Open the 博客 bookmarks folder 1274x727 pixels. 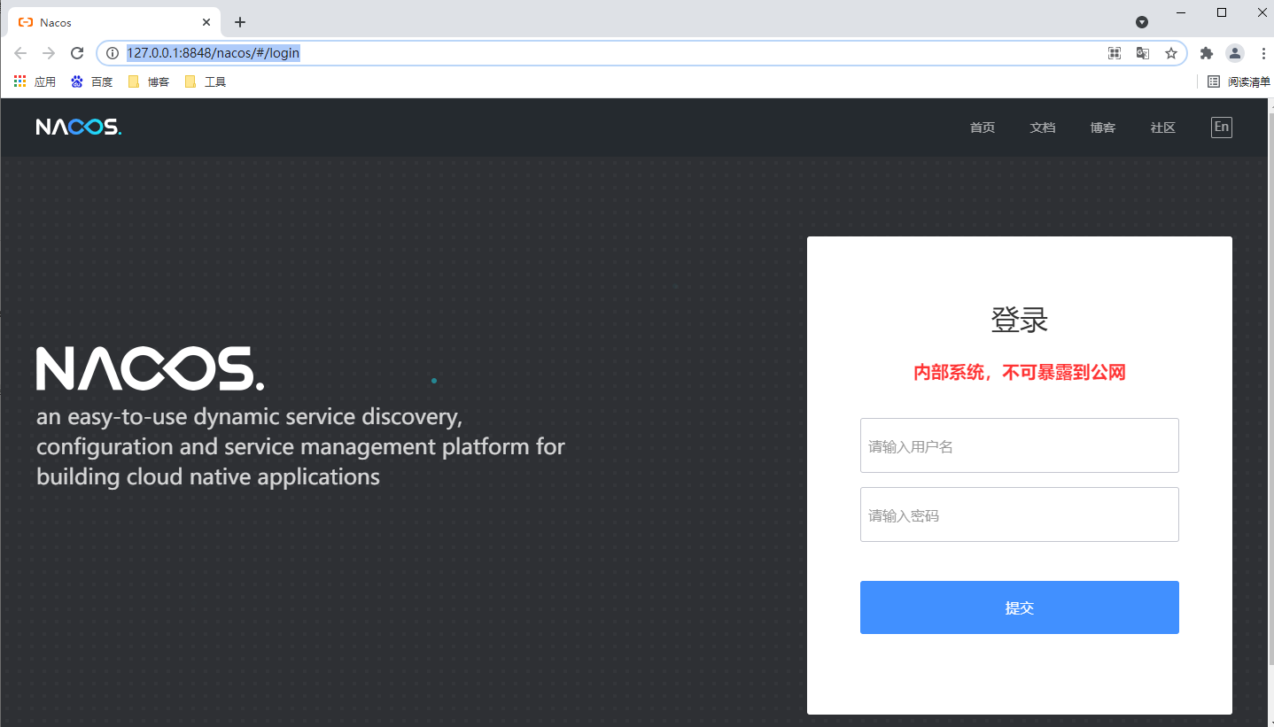point(149,81)
